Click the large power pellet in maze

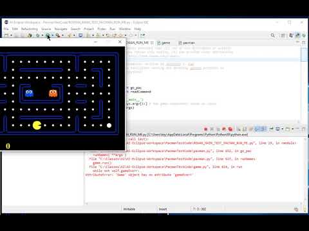tap(109, 126)
